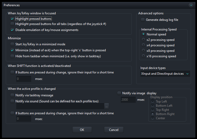Viewport: 197px width, 139px height.
Task: Uncheck Highlight pressed buttons checkbox
Action: point(12,19)
